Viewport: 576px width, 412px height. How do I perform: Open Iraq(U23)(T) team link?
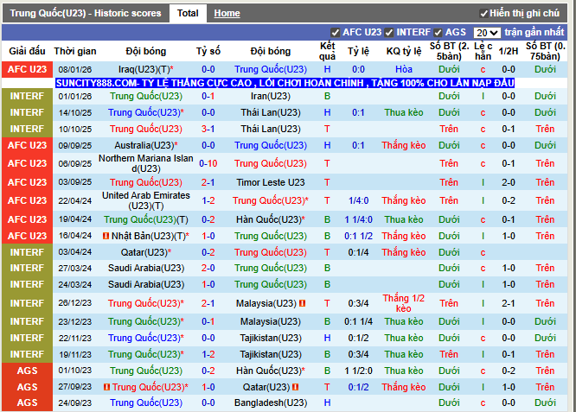(x=146, y=69)
